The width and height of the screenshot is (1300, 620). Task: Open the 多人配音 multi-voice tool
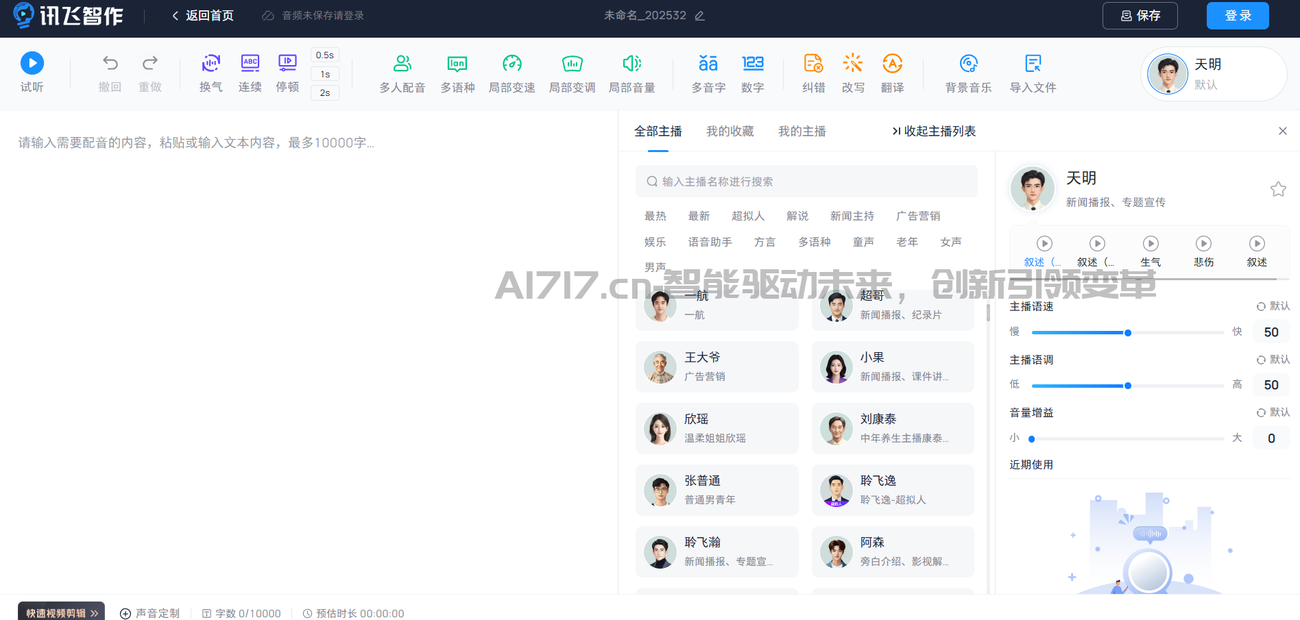[x=402, y=73]
